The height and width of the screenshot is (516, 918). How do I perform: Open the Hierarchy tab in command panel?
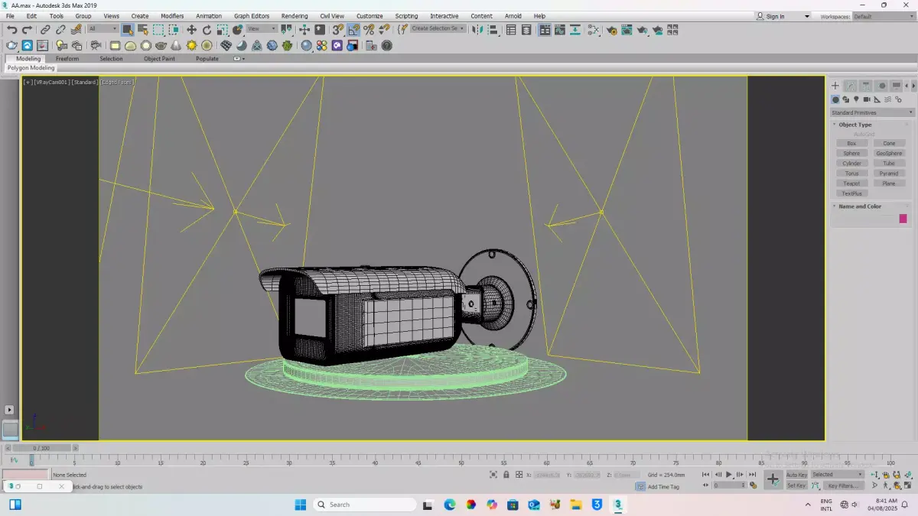866,86
